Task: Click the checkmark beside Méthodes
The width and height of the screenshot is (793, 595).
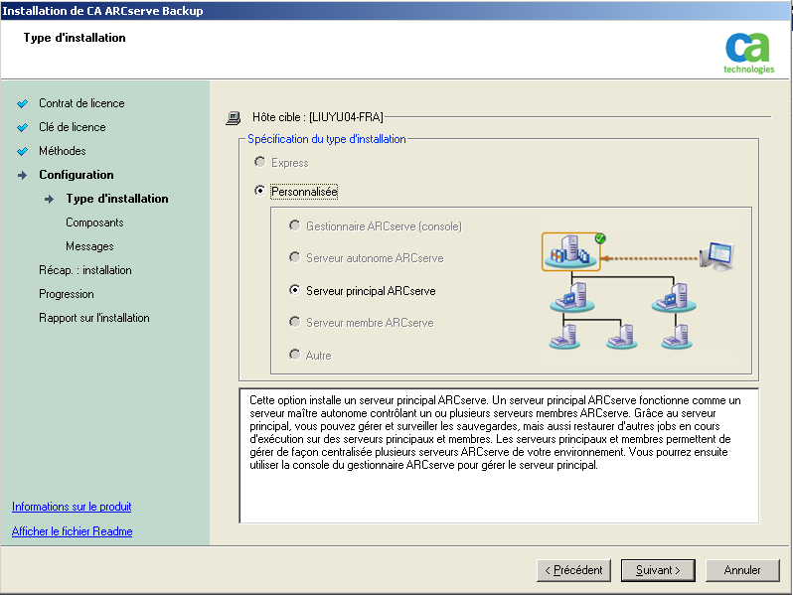Action: pyautogui.click(x=22, y=151)
